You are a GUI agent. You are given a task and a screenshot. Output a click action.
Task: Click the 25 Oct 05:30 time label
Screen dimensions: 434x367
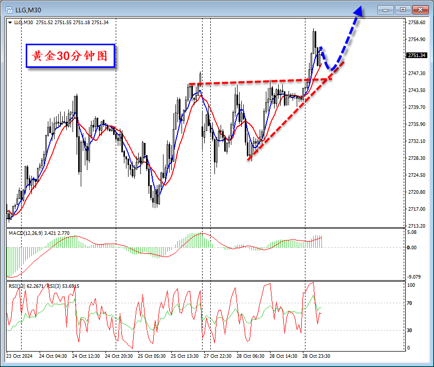pyautogui.click(x=152, y=356)
